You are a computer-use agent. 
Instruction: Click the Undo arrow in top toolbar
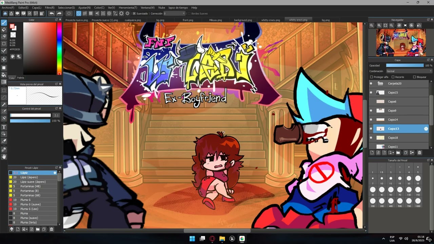click(x=52, y=14)
